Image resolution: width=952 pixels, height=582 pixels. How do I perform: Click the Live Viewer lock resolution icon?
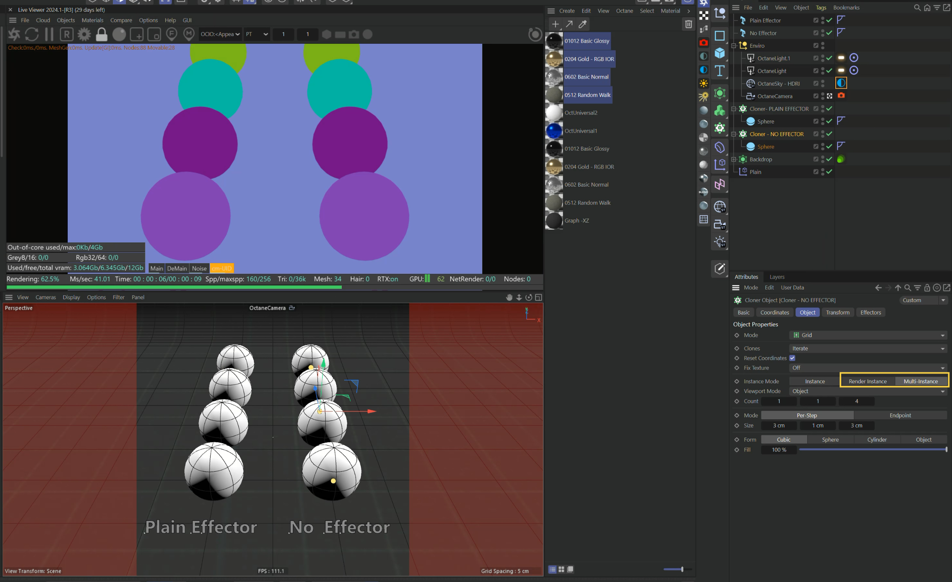pyautogui.click(x=101, y=34)
